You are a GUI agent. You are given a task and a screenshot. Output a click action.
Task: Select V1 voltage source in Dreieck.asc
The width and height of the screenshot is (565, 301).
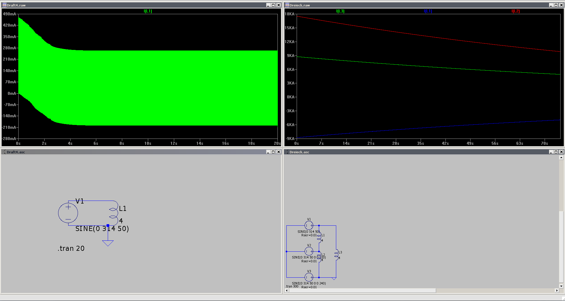coord(309,225)
